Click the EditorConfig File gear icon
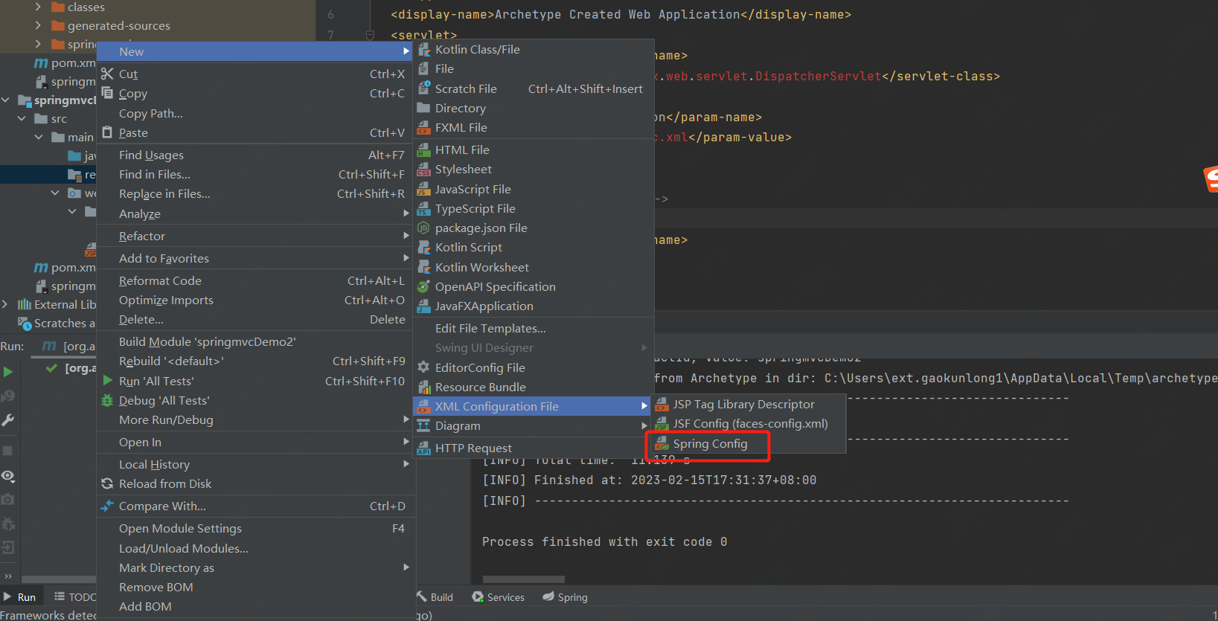The width and height of the screenshot is (1218, 621). (424, 367)
